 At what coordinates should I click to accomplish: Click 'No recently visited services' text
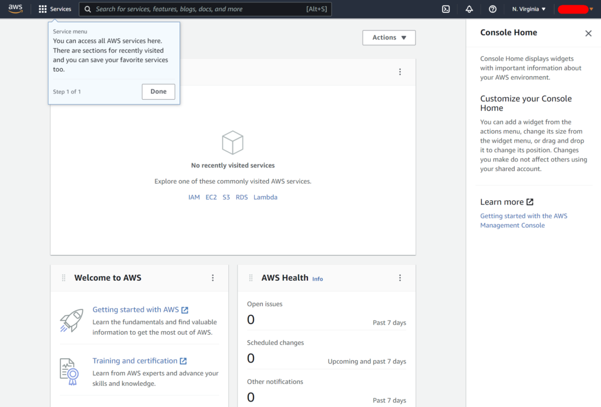pyautogui.click(x=232, y=166)
